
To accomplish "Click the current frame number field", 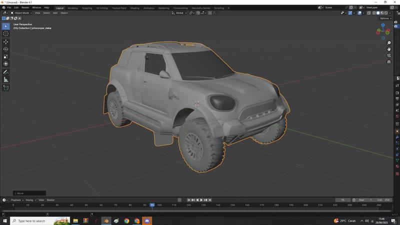I will pos(342,200).
